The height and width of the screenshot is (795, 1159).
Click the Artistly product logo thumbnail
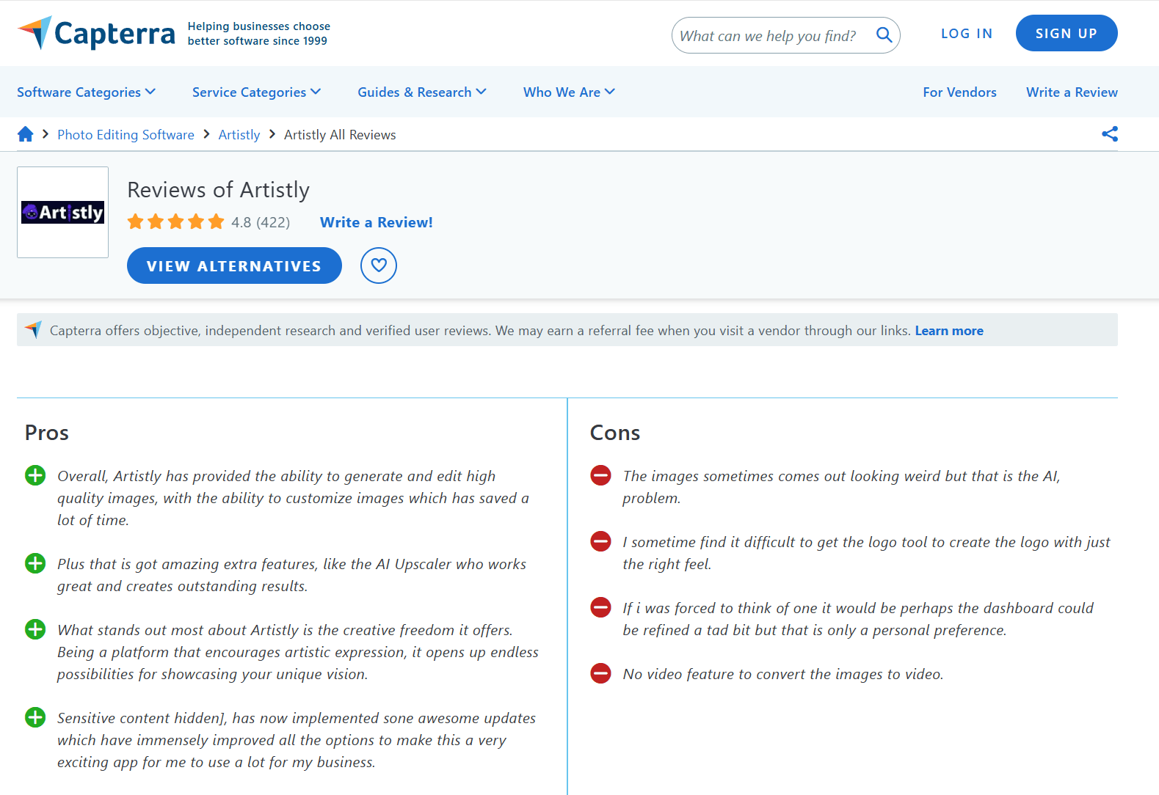63,213
